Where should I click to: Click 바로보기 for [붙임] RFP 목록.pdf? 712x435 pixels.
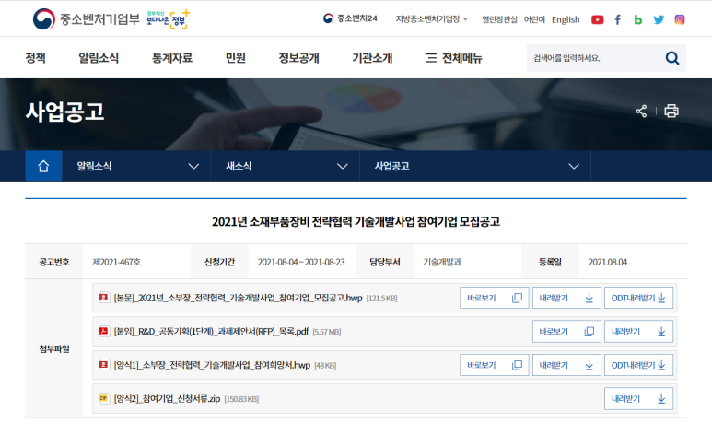pyautogui.click(x=566, y=332)
